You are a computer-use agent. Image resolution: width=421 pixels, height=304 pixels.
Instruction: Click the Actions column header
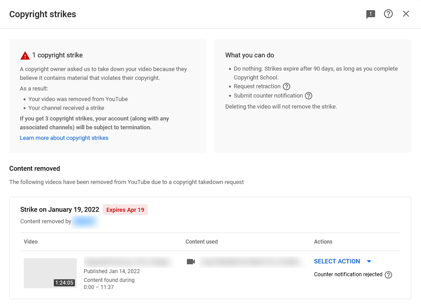tap(323, 242)
